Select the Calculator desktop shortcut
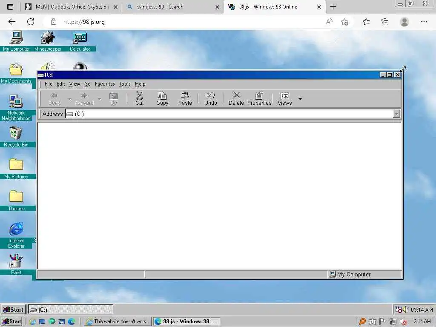The width and height of the screenshot is (436, 327). point(80,41)
